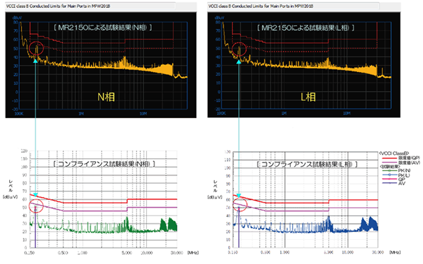Click the 10M axis label in the N相 chart
This screenshot has width=423, height=264.
point(143,114)
